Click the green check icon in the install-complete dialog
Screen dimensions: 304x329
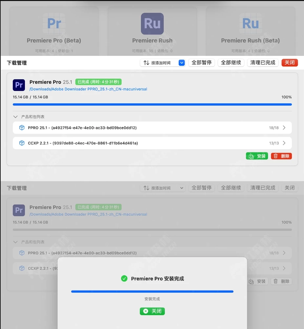click(x=124, y=278)
